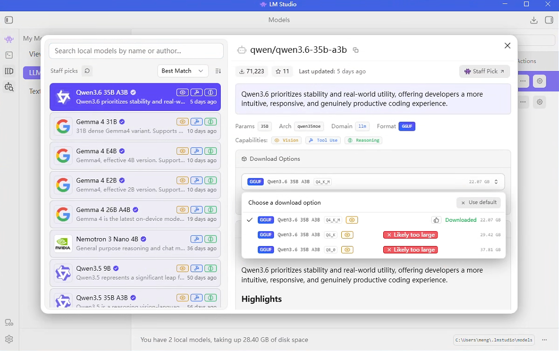559x351 pixels.
Task: Collapse the GGUF Q4_K_M download selector
Action: [x=373, y=181]
